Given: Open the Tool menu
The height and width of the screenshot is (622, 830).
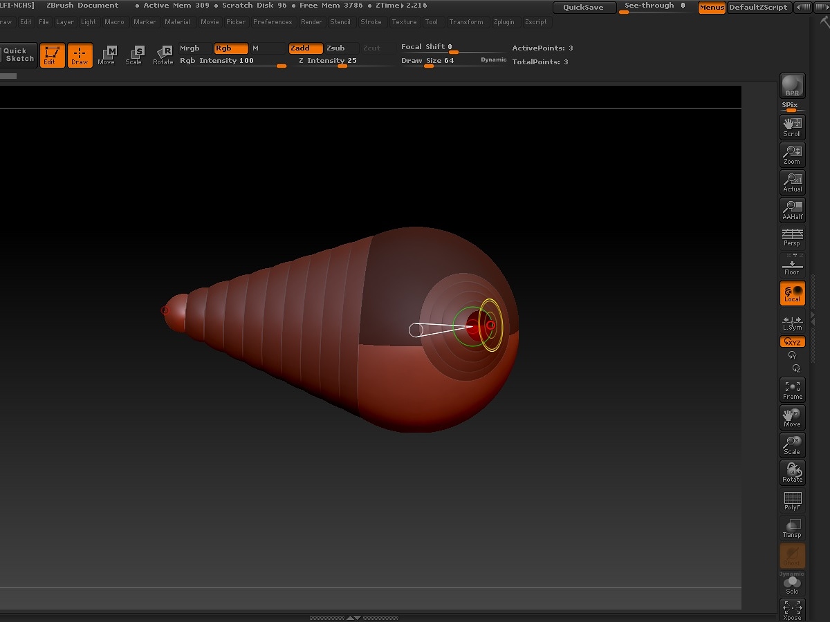Looking at the screenshot, I should coord(431,22).
